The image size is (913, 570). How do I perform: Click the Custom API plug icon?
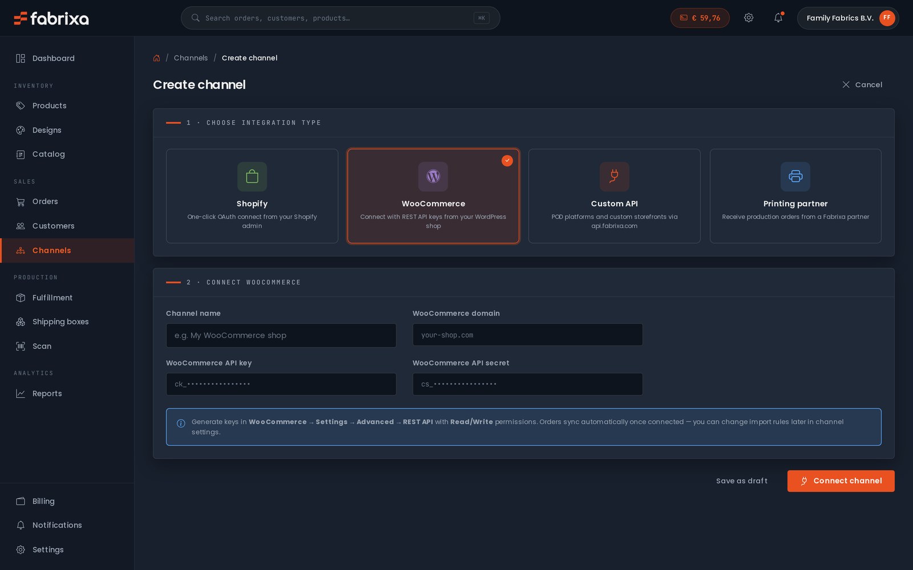tap(615, 176)
